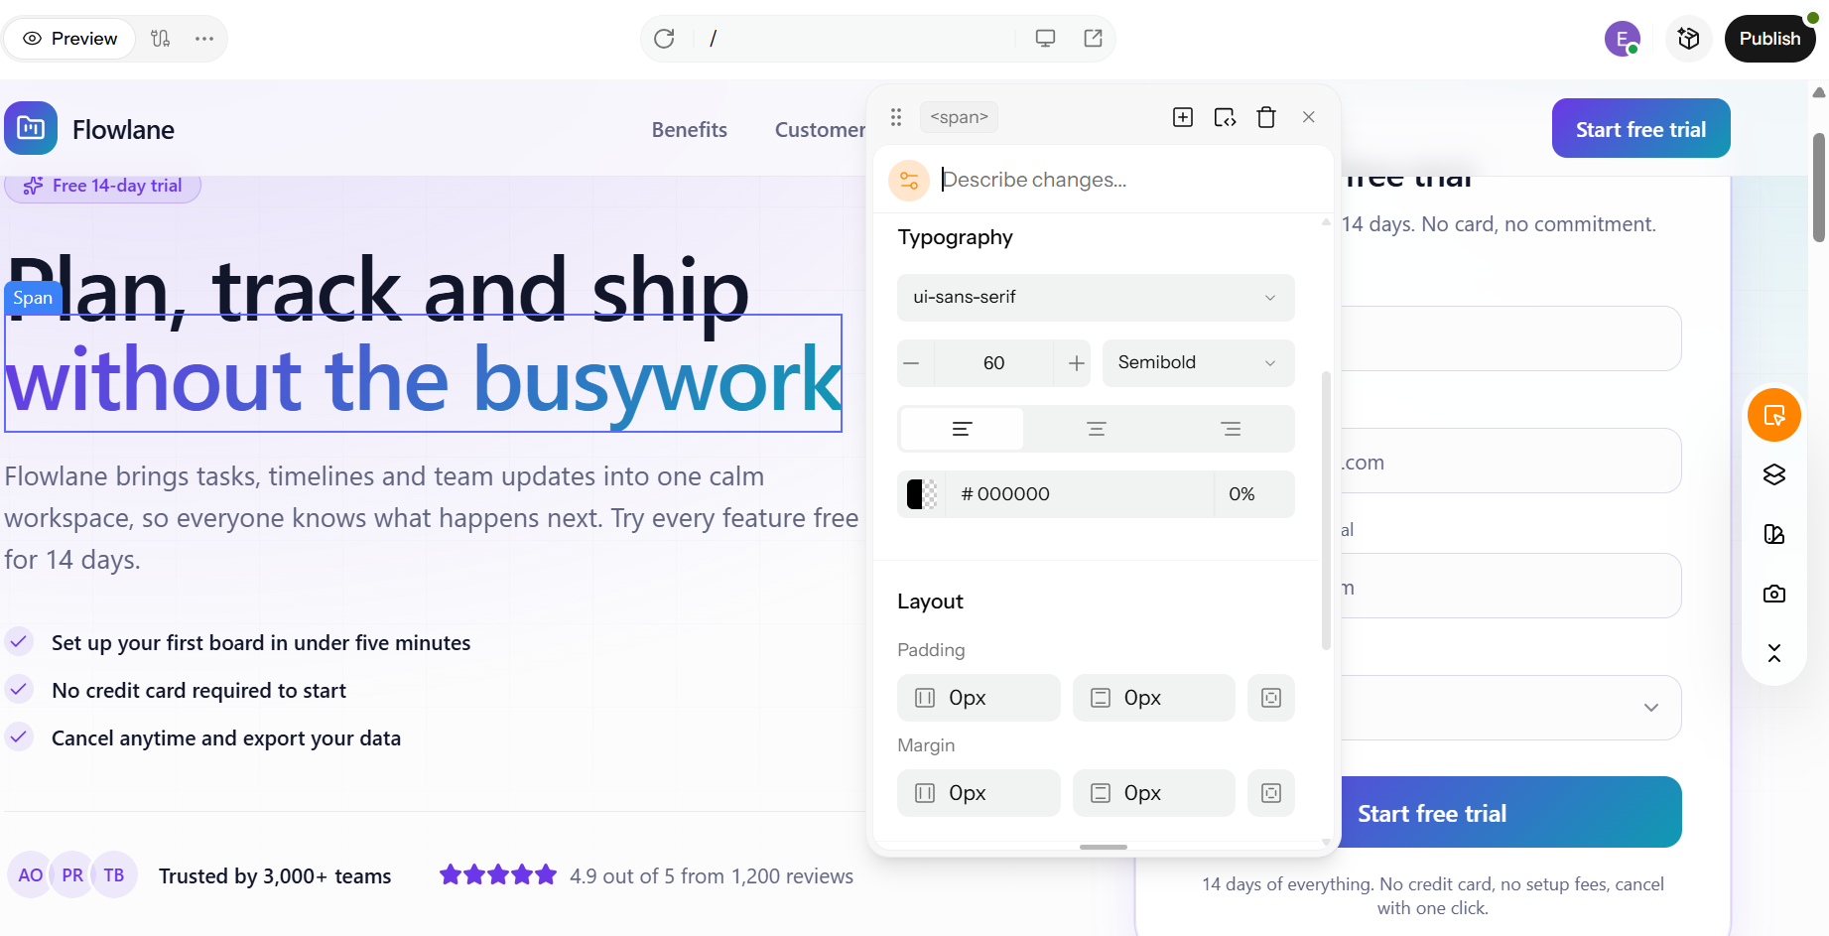Click the 0% color opacity field
Image resolution: width=1829 pixels, height=936 pixels.
tap(1253, 494)
